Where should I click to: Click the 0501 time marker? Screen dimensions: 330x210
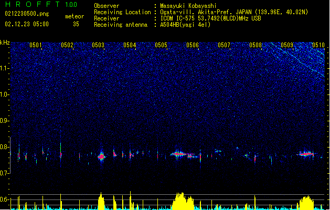point(36,45)
